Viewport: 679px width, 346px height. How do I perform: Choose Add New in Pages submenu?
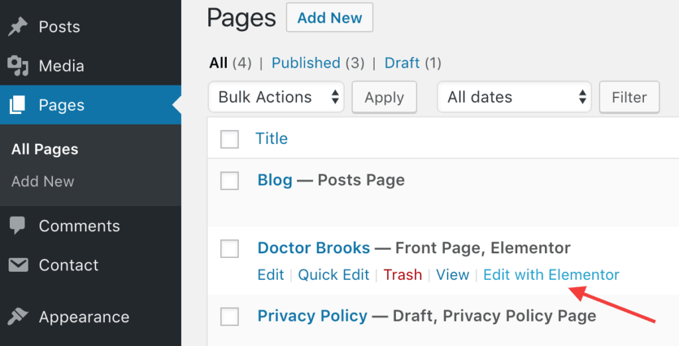tap(42, 182)
